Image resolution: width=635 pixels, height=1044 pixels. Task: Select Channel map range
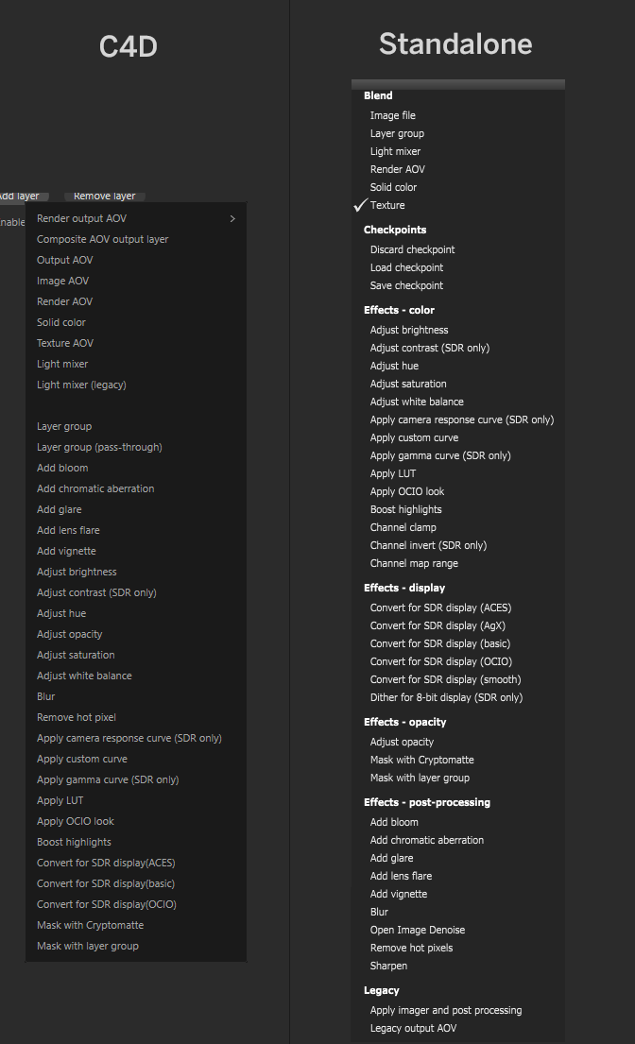(x=414, y=563)
